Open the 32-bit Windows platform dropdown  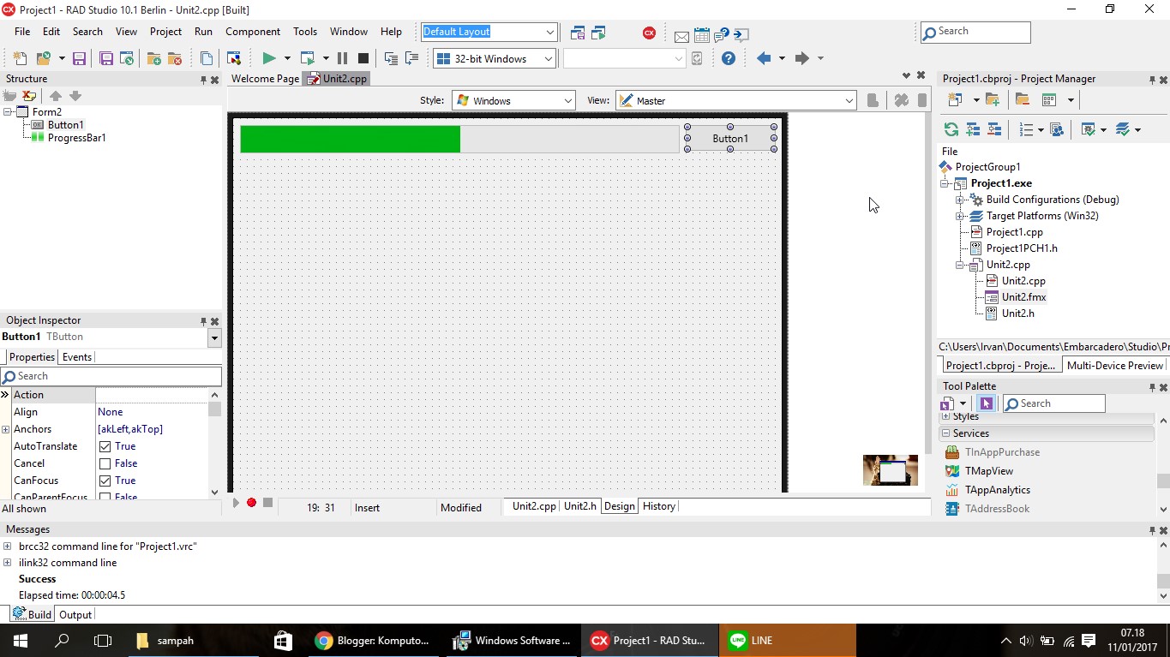[x=548, y=59]
